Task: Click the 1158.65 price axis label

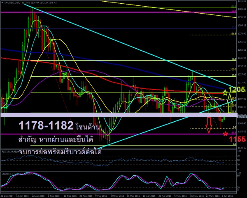Action: tap(242, 132)
